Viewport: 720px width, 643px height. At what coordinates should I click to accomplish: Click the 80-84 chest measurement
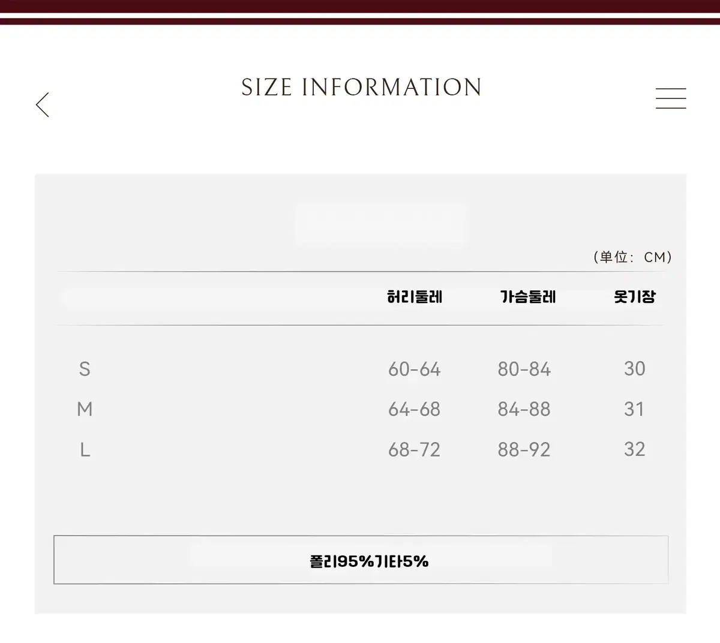pyautogui.click(x=524, y=369)
